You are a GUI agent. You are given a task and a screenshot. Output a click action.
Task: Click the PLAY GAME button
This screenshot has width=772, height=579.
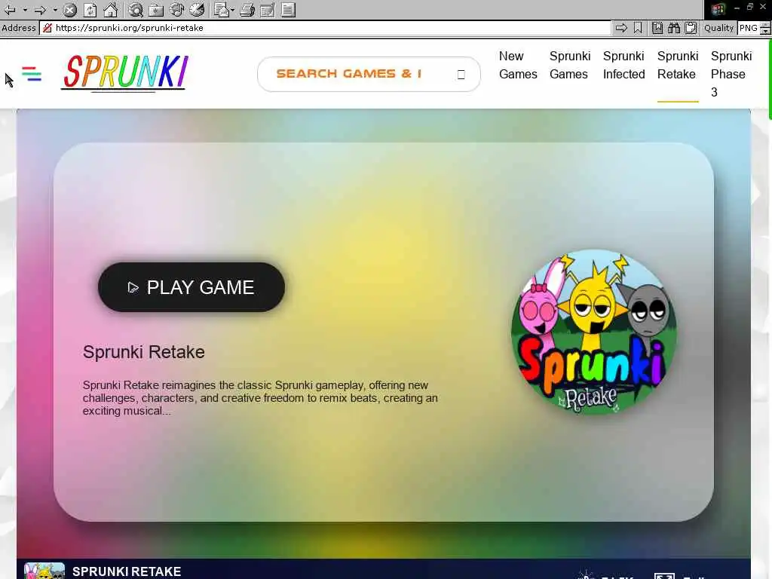pos(191,287)
